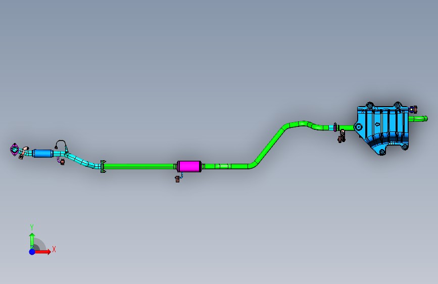438x284 pixels.
Task: Click the blue Z axis sphere at triad origin
Action: point(32,252)
